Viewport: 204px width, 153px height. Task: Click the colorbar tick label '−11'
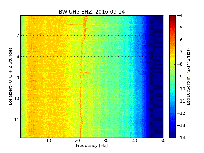[181, 101]
